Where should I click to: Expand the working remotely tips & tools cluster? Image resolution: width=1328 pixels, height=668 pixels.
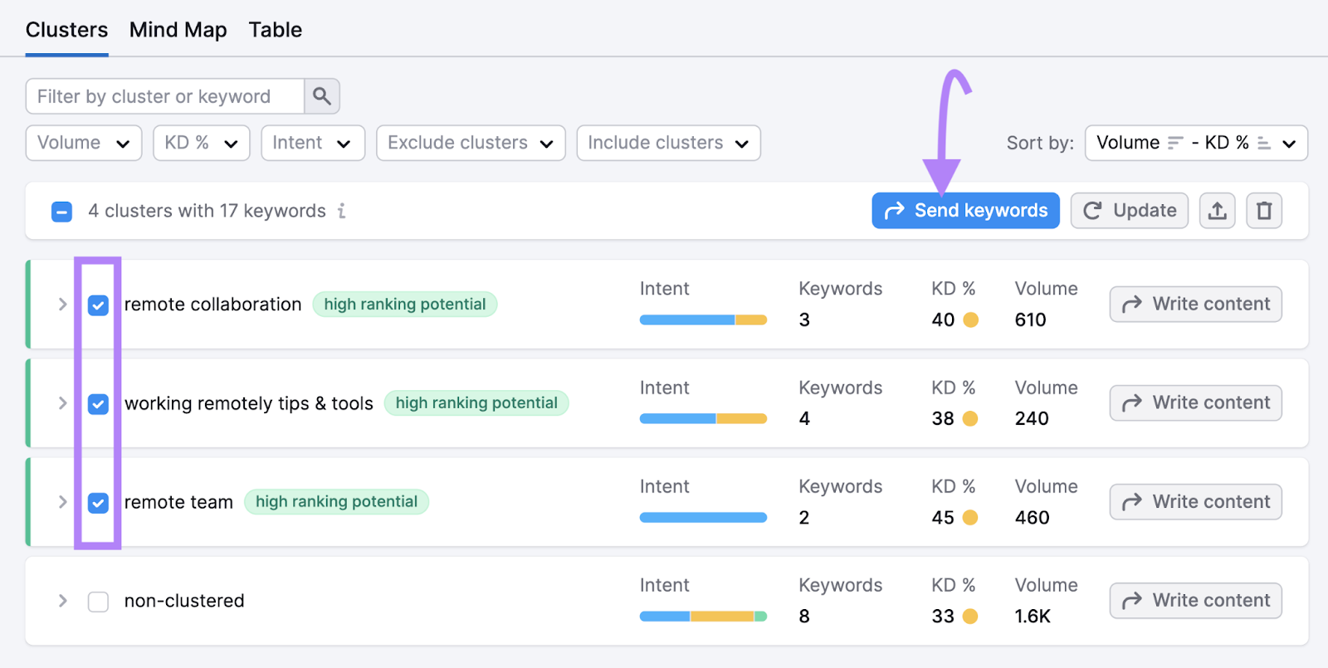(x=62, y=403)
